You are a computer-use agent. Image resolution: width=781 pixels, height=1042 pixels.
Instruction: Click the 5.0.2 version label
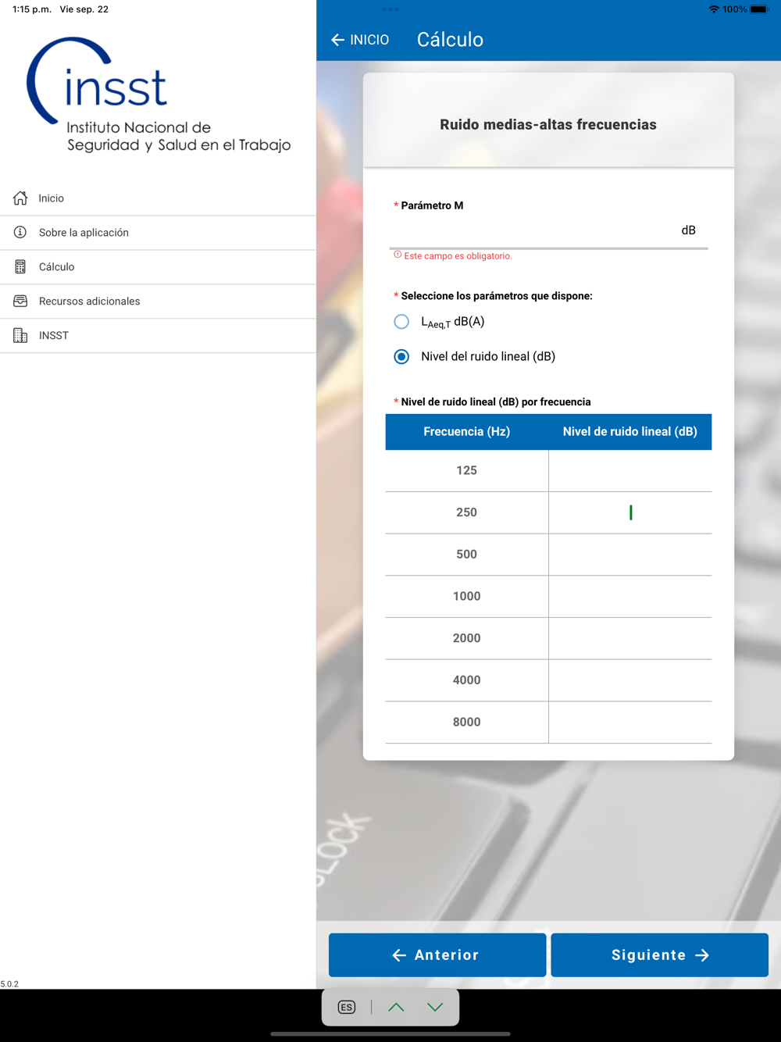point(9,984)
